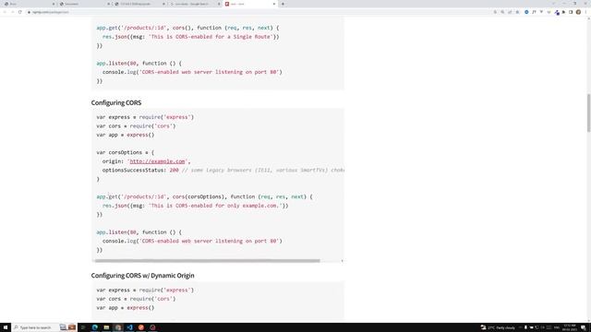Click the Configuring CORS heading
The height and width of the screenshot is (332, 591).
tap(116, 102)
